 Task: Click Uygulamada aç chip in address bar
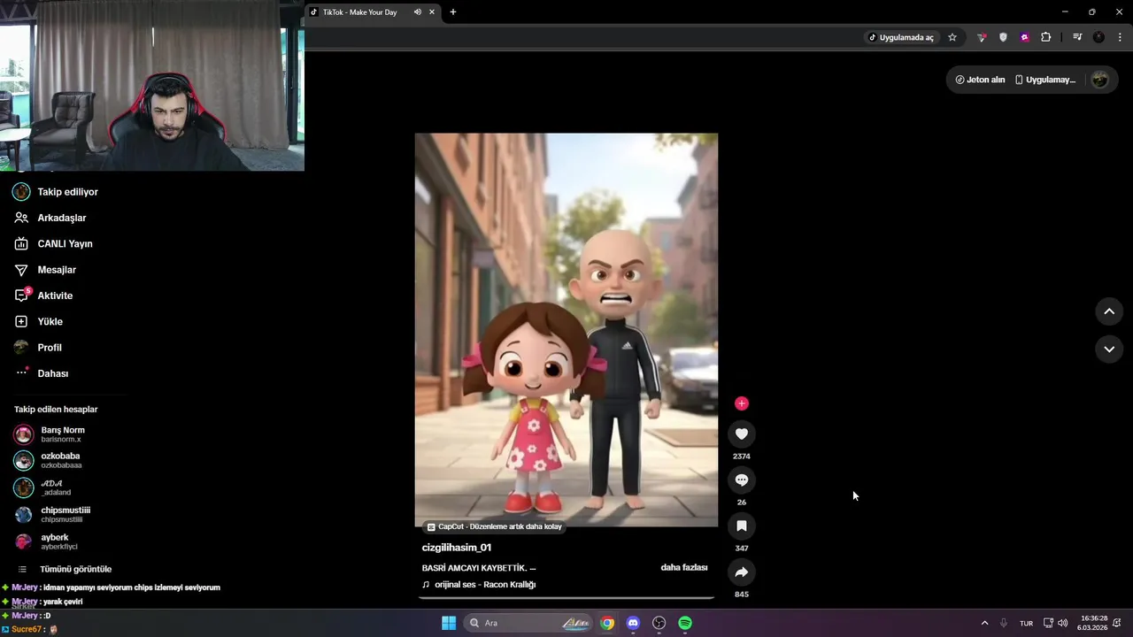coord(901,37)
